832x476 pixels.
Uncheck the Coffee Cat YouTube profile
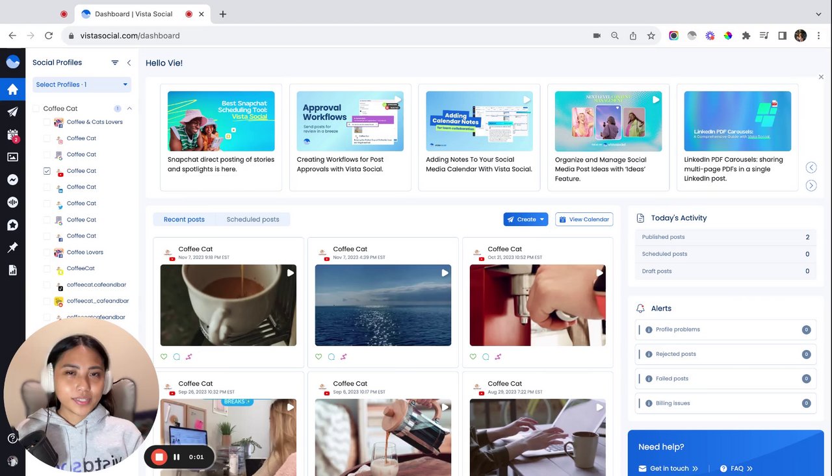pyautogui.click(x=47, y=171)
